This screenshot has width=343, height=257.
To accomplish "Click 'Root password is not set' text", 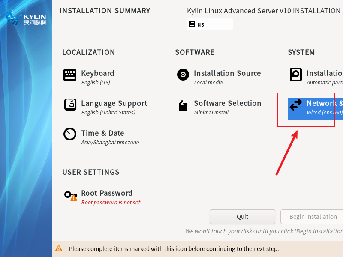I will tap(111, 203).
